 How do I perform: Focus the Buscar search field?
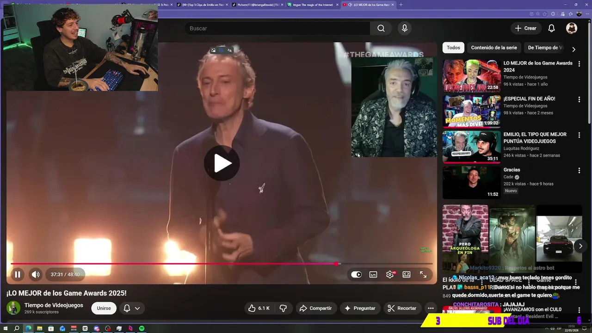277,28
